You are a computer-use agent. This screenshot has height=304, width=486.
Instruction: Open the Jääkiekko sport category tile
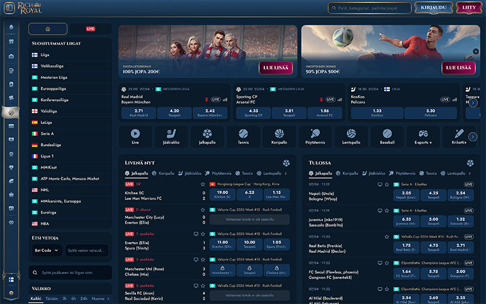(x=171, y=136)
